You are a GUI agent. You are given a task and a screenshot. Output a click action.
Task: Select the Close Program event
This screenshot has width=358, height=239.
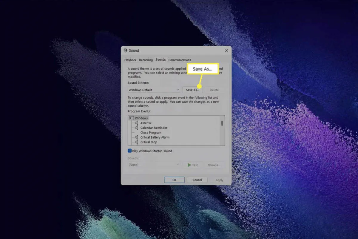point(151,133)
